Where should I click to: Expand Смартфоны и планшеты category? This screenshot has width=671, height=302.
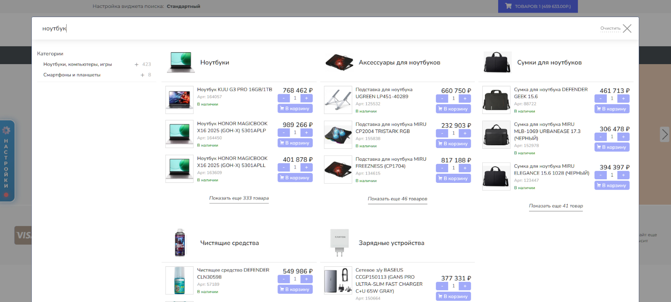pos(142,75)
